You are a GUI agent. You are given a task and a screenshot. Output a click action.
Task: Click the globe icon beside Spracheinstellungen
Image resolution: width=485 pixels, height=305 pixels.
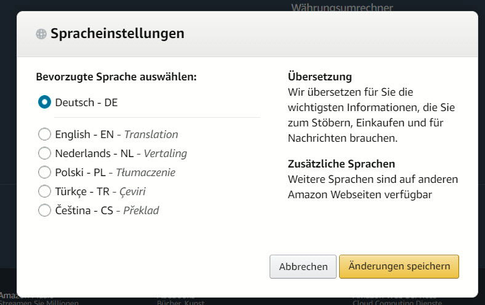41,34
